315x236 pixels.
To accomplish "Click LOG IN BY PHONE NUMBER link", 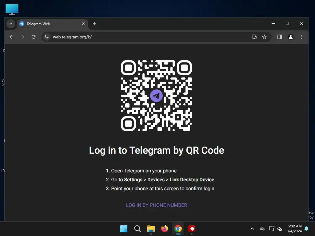I will click(x=157, y=205).
